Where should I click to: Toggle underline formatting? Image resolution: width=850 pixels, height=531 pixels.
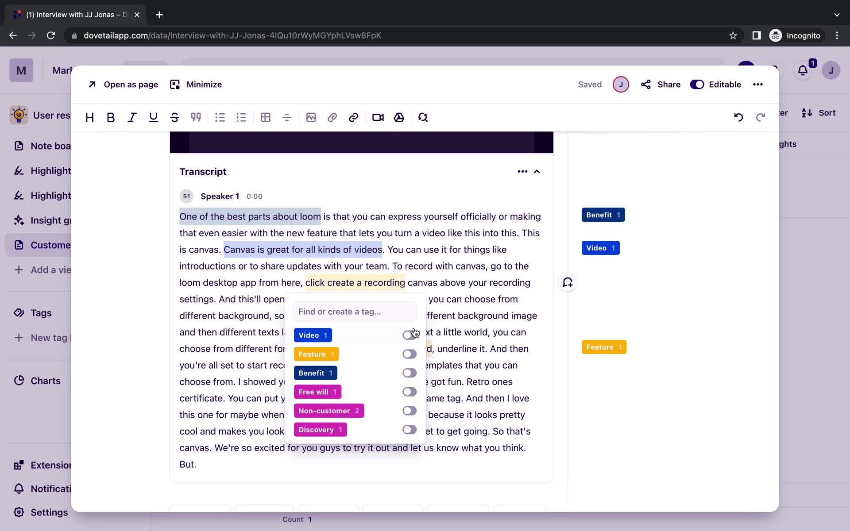tap(153, 117)
